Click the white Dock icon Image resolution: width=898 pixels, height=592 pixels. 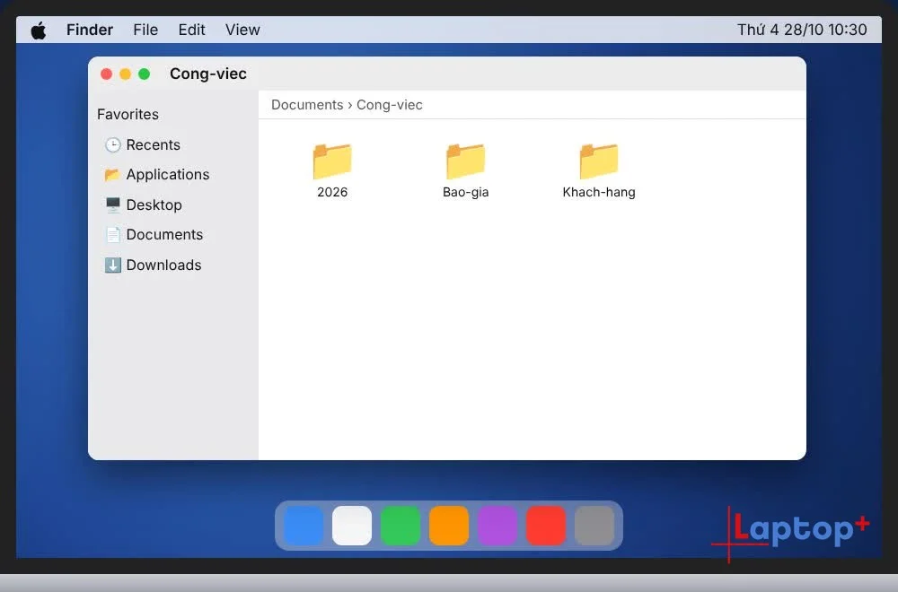coord(352,526)
